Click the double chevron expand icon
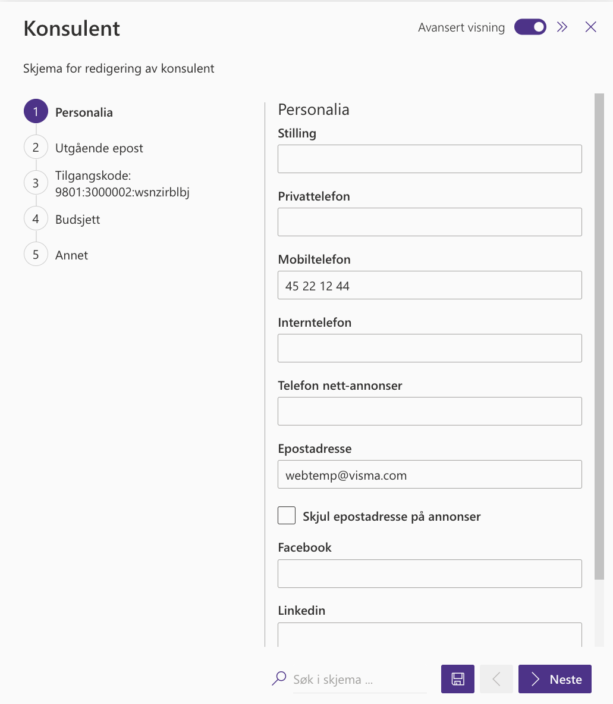Screen dimensions: 613x704 562,27
